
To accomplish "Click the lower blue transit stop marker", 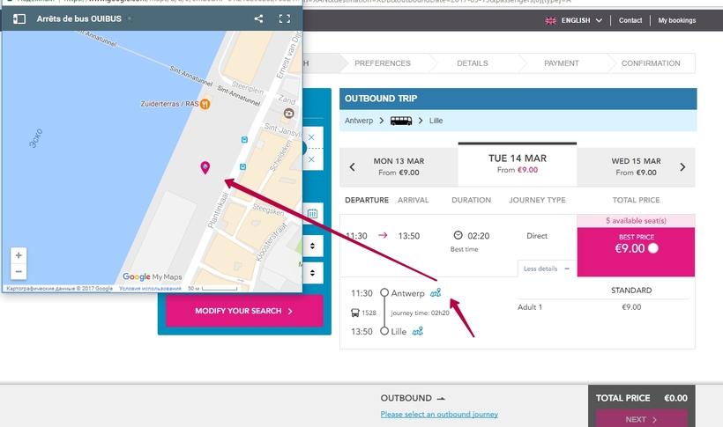I will [x=242, y=166].
